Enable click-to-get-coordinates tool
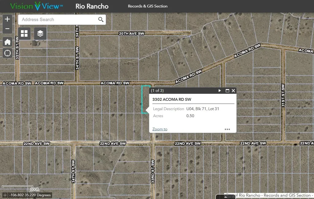Viewport: 314px width, 199px height. 5,195
